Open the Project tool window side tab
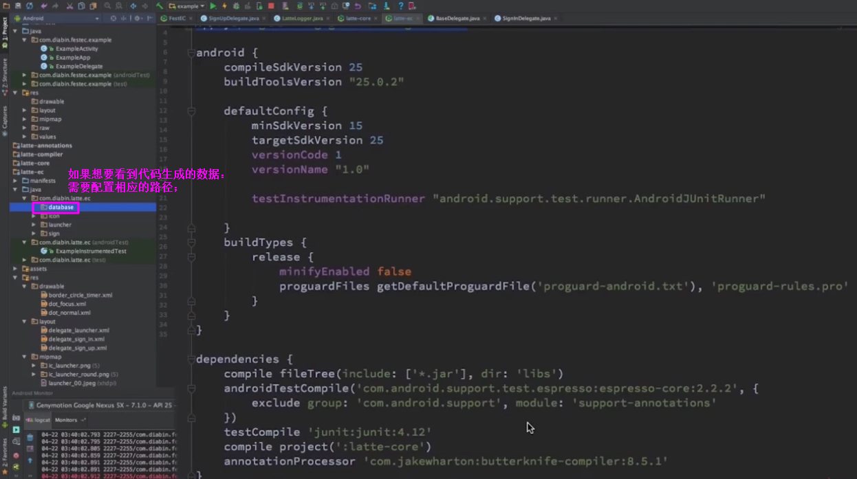857x479 pixels. click(x=5, y=33)
